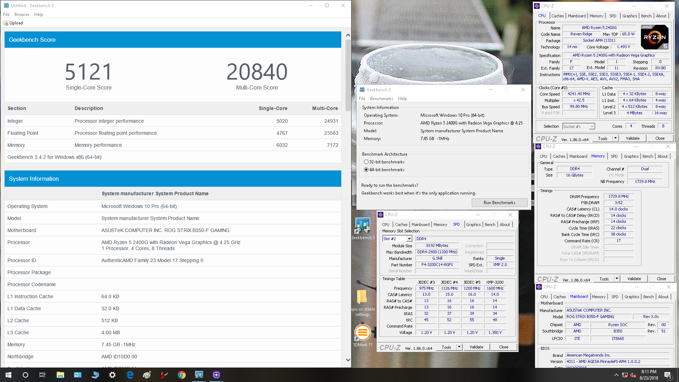Open the Windows Start menu
Image resolution: width=679 pixels, height=382 pixels.
8,375
